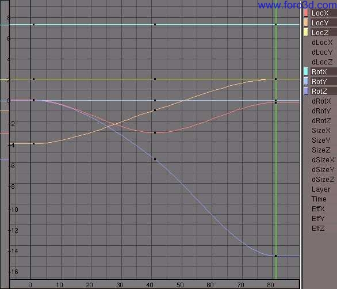Click the RotX cyan color swatch

pos(306,71)
